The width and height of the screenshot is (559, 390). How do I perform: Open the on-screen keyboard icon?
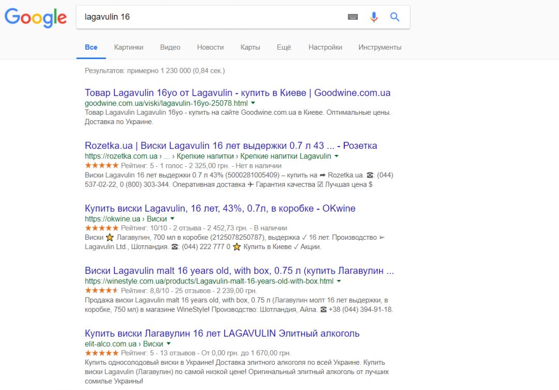[352, 17]
